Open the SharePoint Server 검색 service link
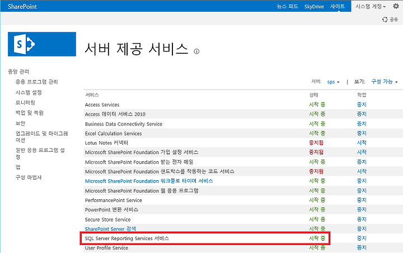Image resolution: width=403 pixels, height=253 pixels. pos(110,229)
